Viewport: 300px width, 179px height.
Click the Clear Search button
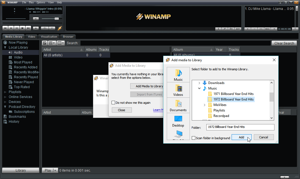coord(284,43)
